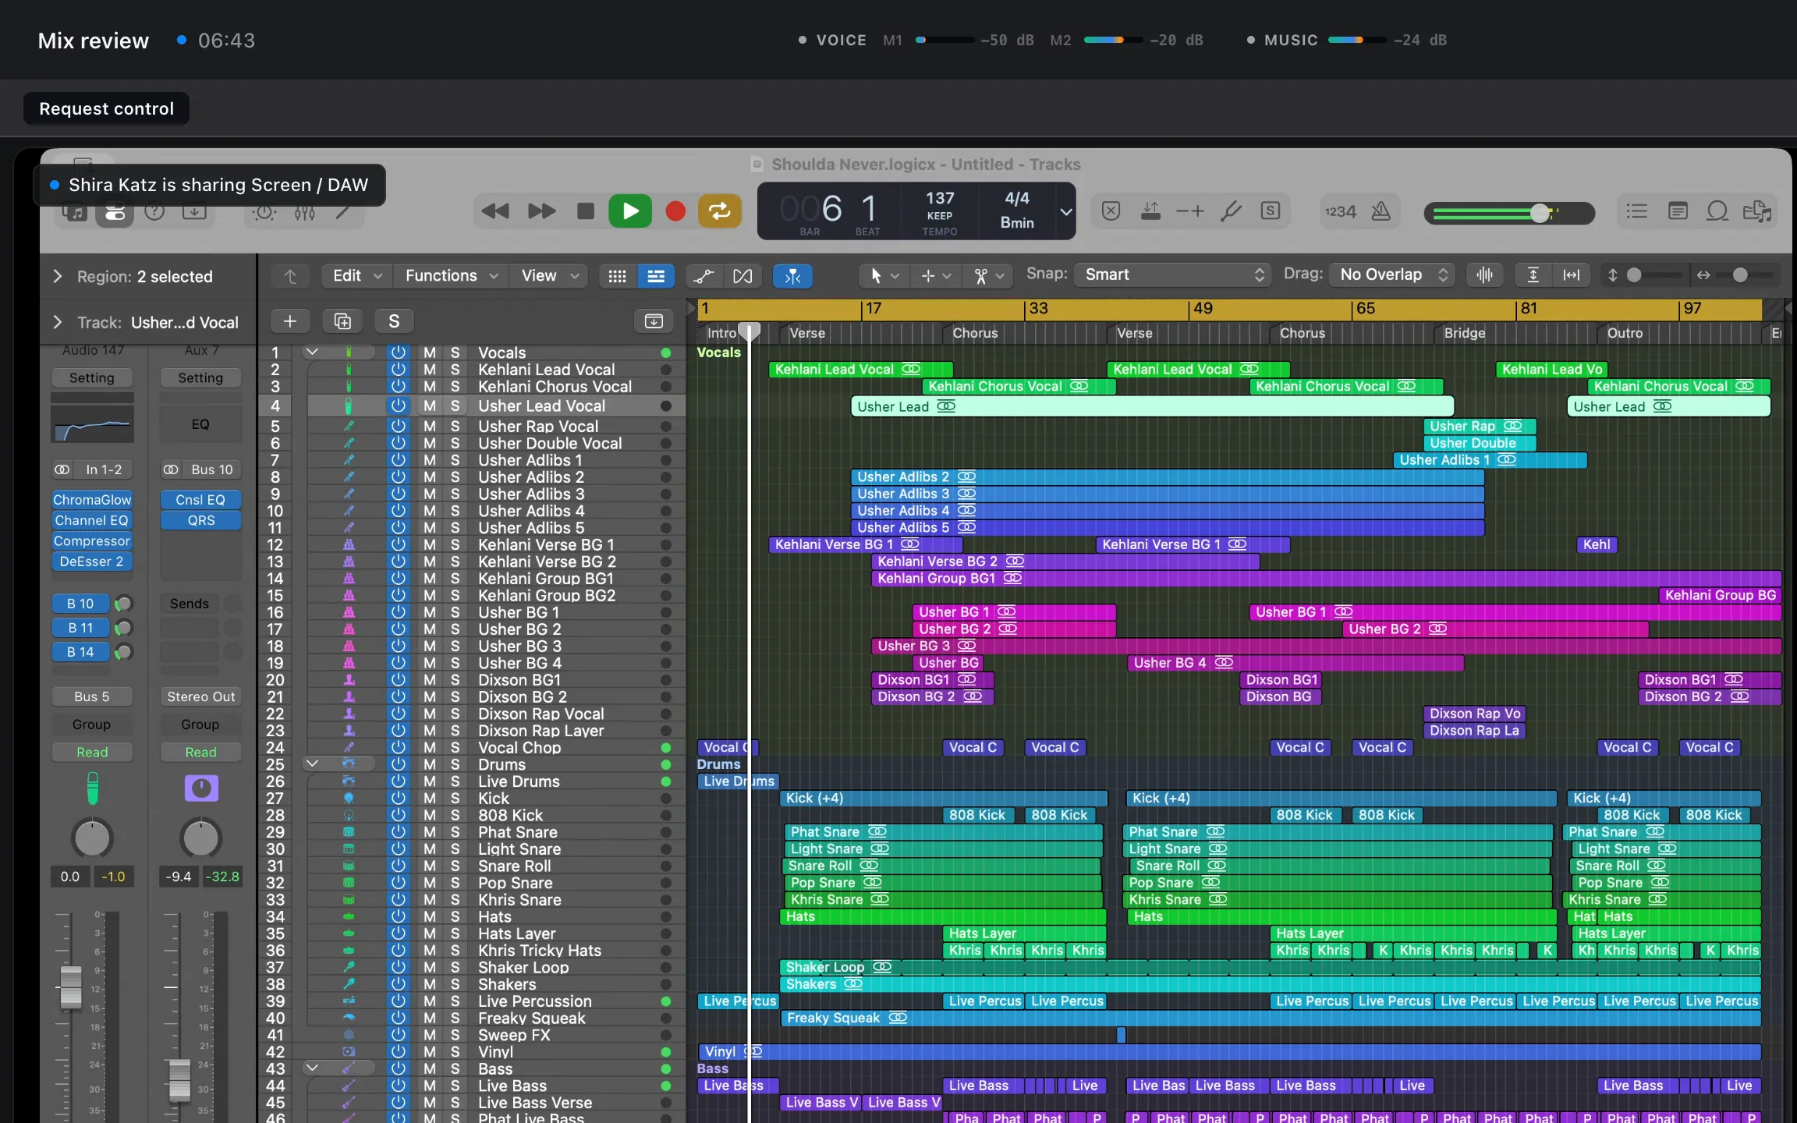Mute the 808 Kick track
Image resolution: width=1797 pixels, height=1123 pixels.
(x=430, y=816)
